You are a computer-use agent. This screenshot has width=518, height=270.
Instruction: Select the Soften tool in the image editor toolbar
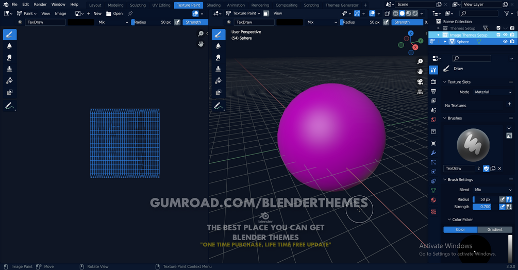[x=10, y=46]
